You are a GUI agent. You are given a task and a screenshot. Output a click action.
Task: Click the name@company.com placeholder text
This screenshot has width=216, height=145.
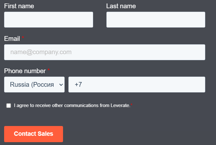point(41,52)
